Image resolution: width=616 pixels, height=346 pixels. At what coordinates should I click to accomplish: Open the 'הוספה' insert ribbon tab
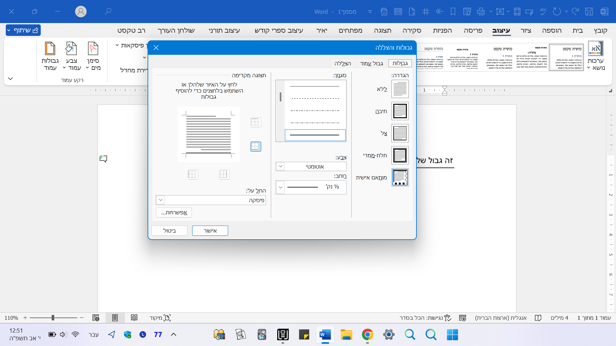point(552,30)
